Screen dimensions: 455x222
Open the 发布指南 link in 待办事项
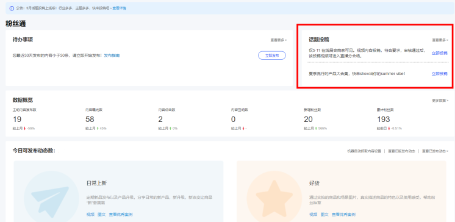112,56
